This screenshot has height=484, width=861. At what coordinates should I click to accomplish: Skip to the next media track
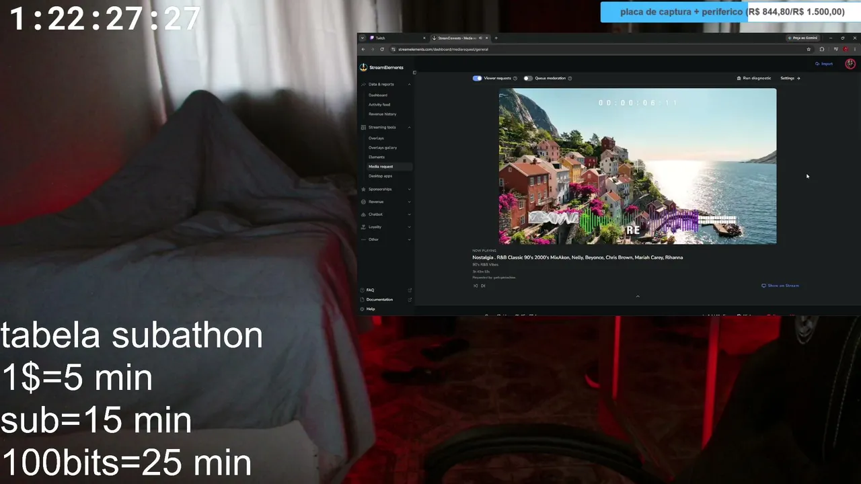click(x=483, y=286)
